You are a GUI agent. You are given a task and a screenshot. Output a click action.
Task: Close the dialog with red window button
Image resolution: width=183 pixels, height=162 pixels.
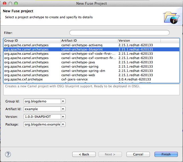click(x=5, y=3)
